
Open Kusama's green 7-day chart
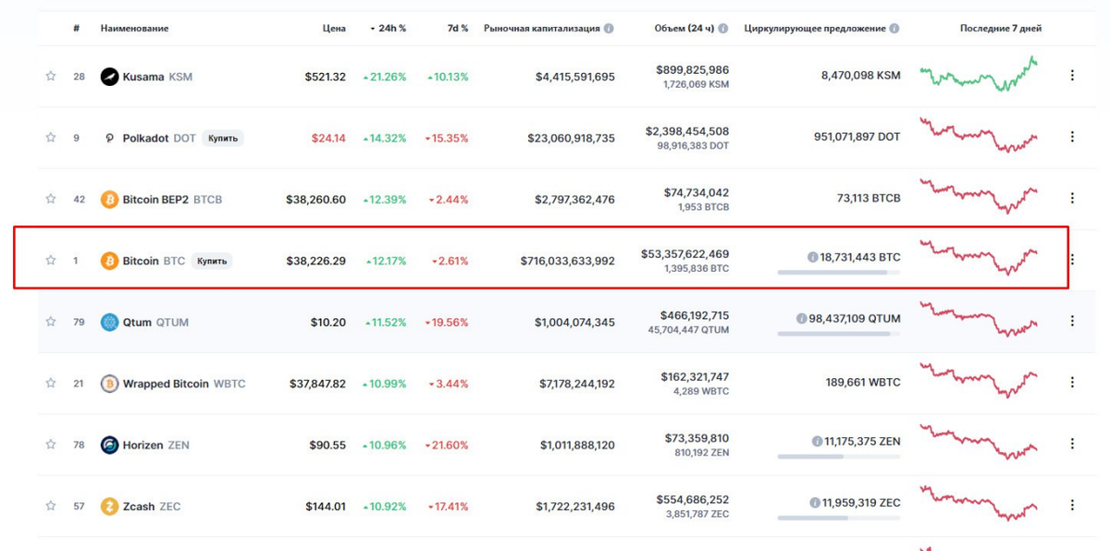pyautogui.click(x=979, y=74)
